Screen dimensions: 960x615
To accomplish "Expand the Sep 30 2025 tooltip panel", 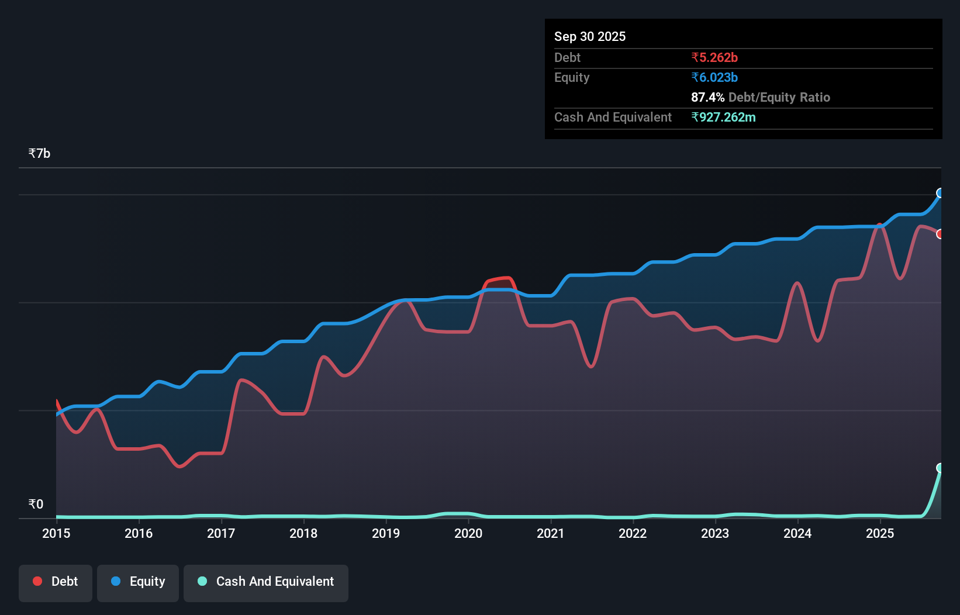I will [590, 36].
